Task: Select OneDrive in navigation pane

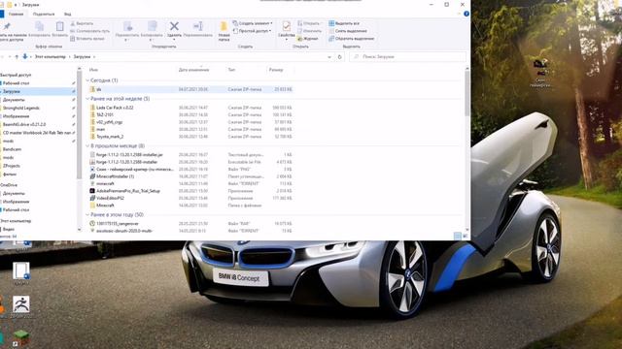Action: point(9,185)
